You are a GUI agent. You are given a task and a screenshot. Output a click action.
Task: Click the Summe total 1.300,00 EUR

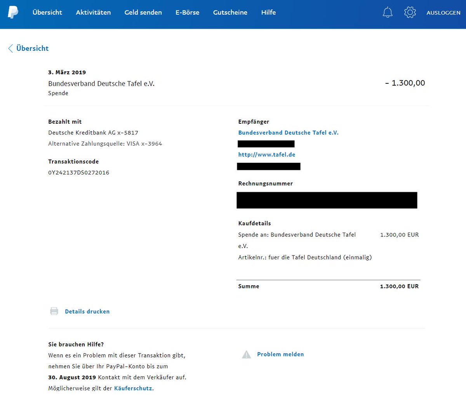(399, 286)
